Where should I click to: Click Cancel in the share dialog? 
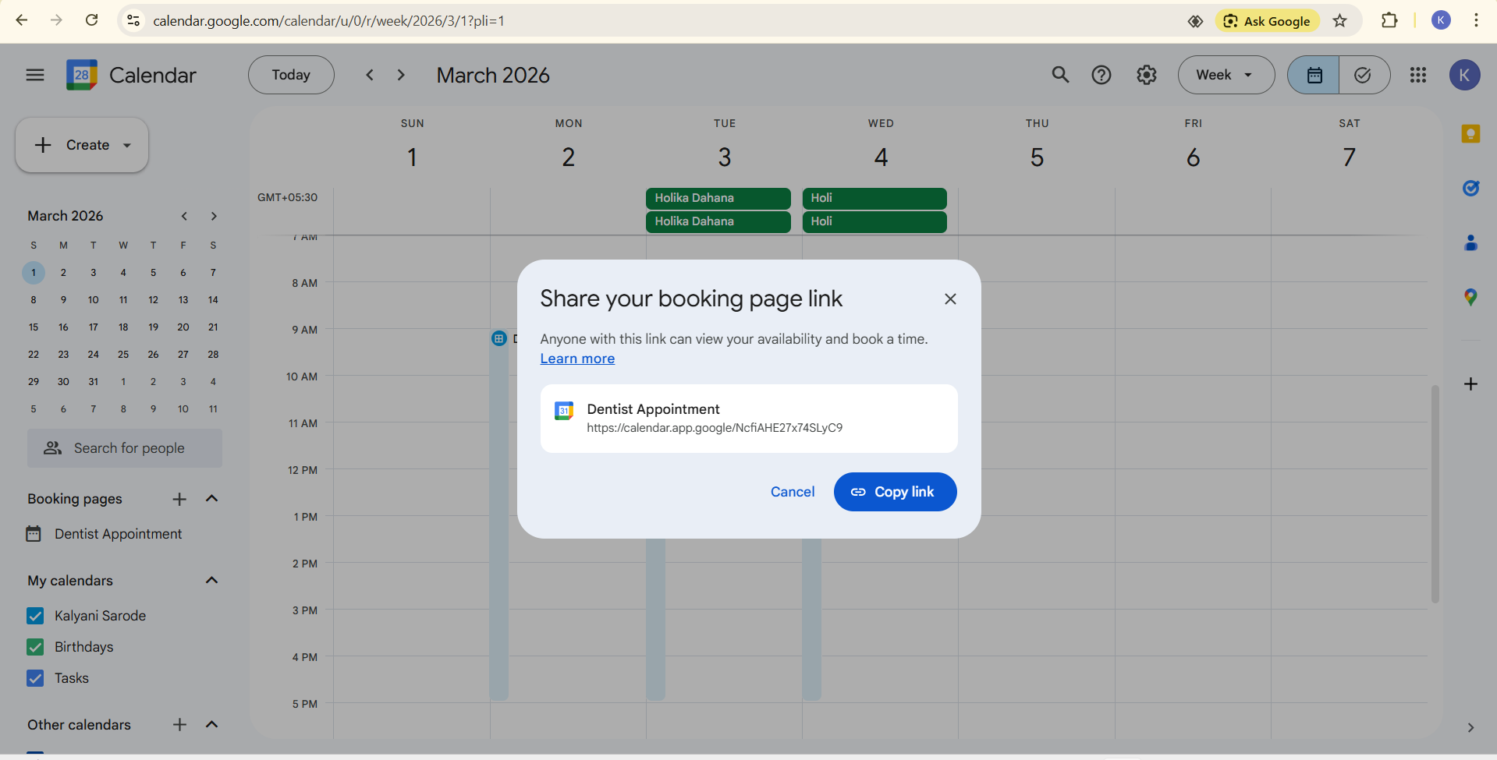pyautogui.click(x=792, y=492)
